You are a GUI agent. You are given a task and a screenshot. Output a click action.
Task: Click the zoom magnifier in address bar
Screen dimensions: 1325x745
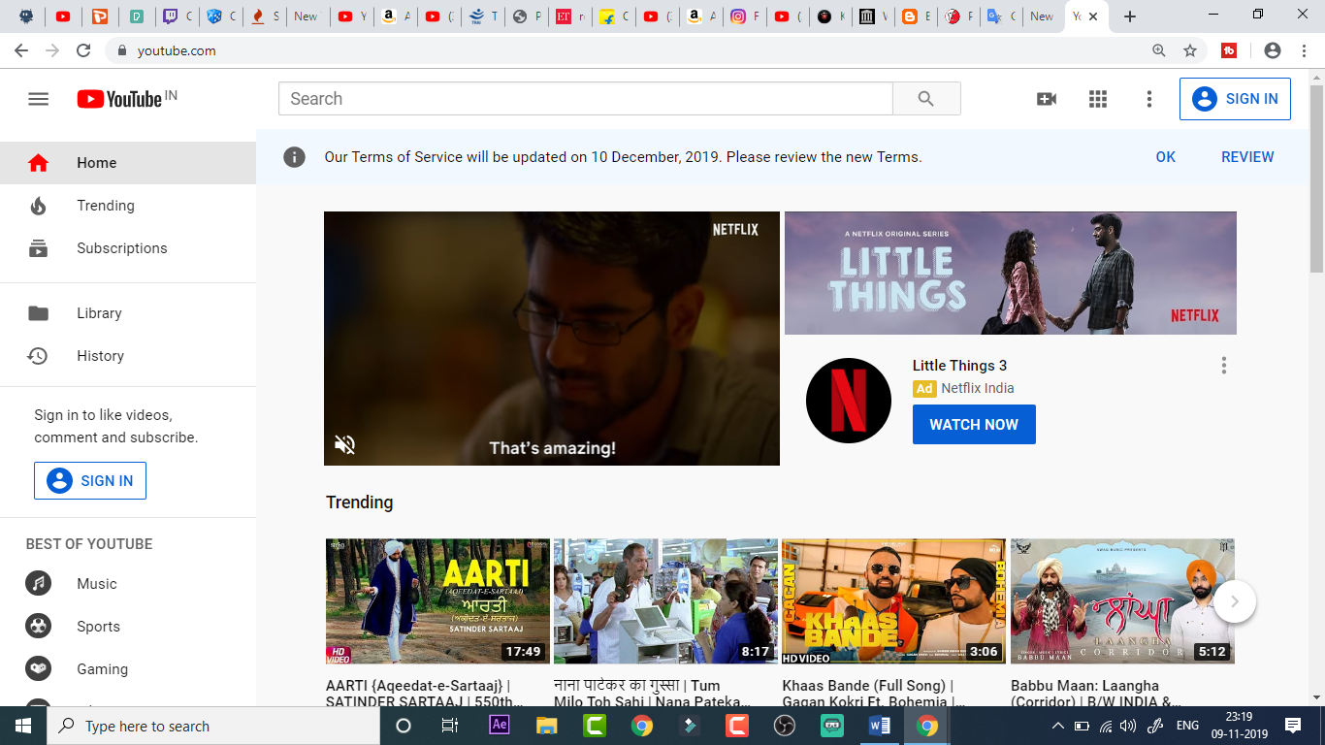click(1159, 50)
